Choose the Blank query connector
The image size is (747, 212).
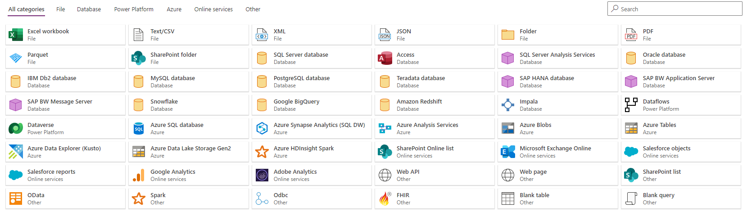(x=681, y=198)
